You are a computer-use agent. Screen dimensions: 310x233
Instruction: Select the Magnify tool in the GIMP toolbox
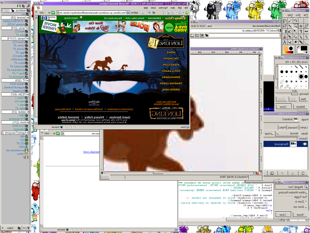[x=295, y=26]
